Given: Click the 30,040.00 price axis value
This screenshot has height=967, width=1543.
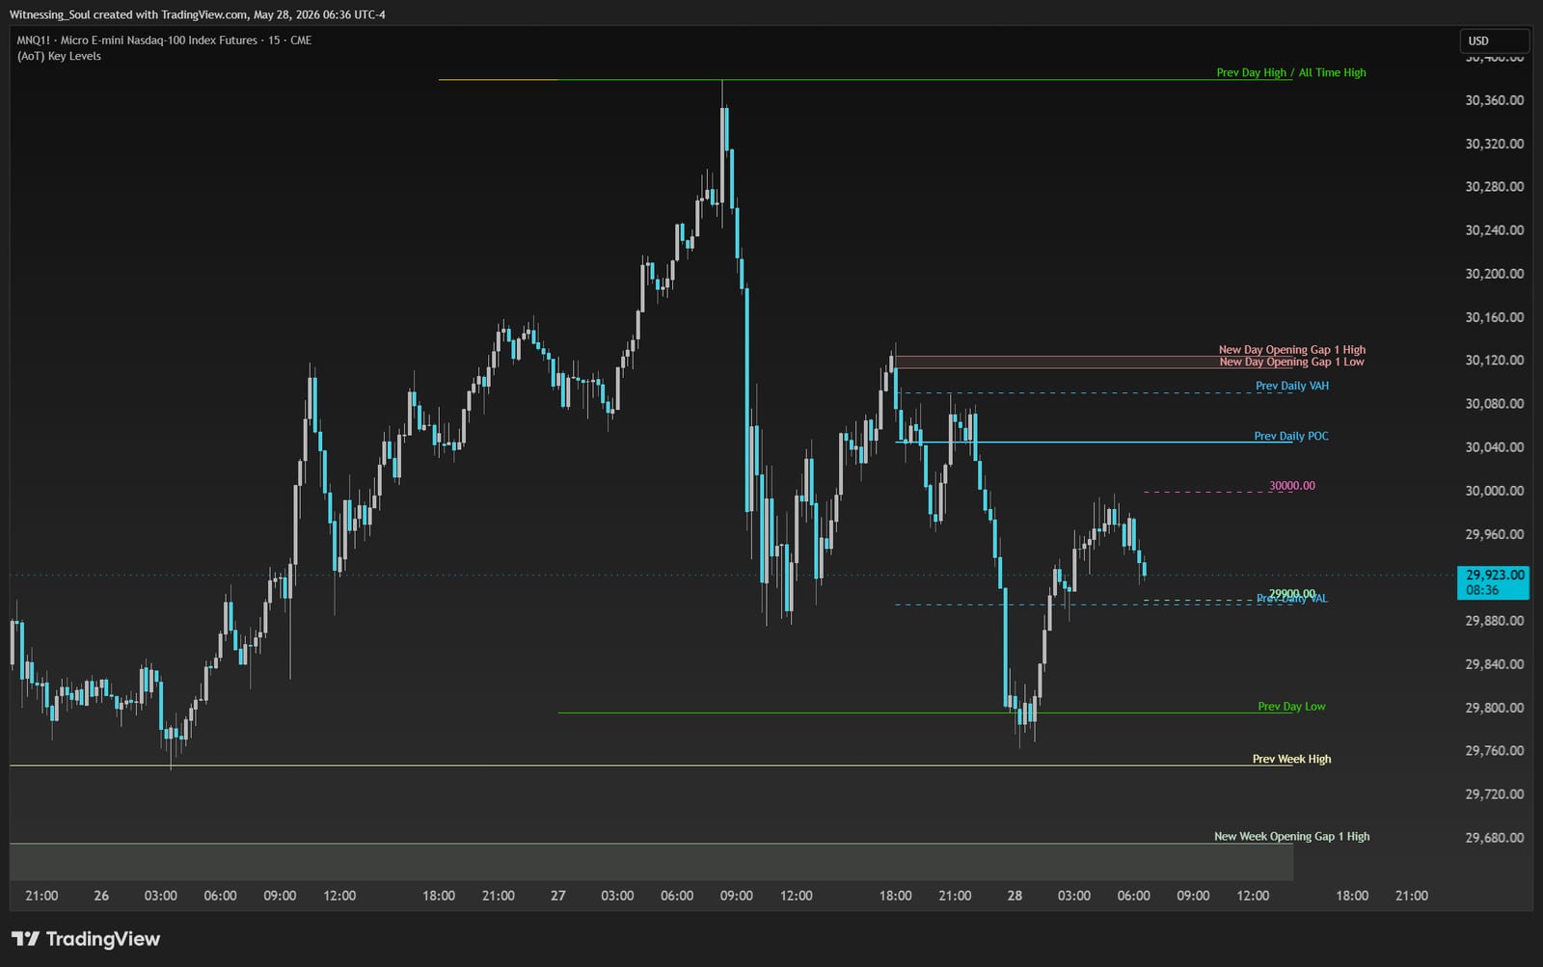Looking at the screenshot, I should pyautogui.click(x=1495, y=447).
